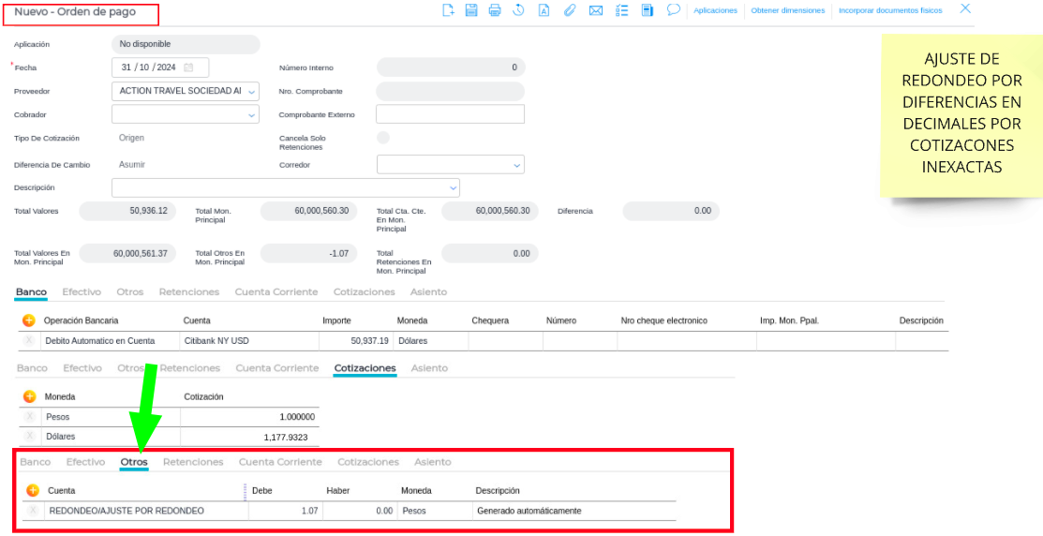The height and width of the screenshot is (536, 1043).
Task: Open the Cobrador dropdown list
Action: point(252,115)
